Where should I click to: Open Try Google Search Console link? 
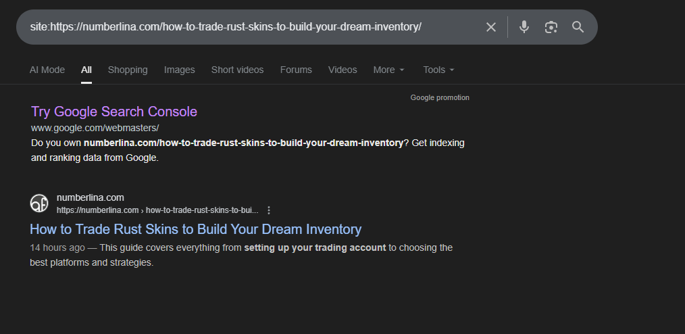click(114, 112)
